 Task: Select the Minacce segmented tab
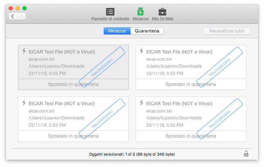pos(117,31)
